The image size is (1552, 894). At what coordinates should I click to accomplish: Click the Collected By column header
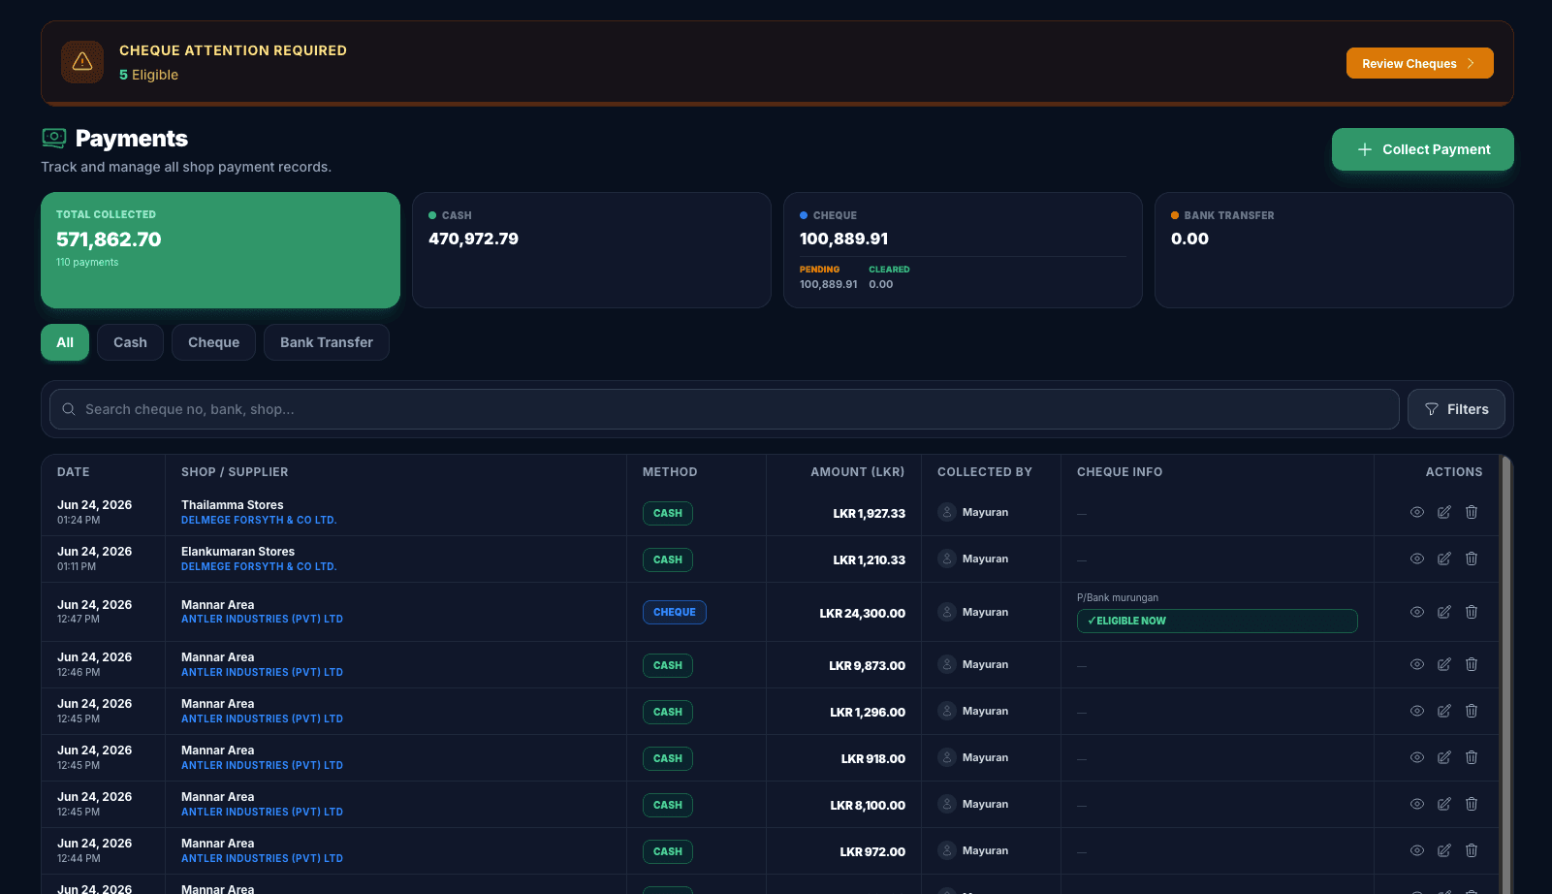(x=985, y=472)
